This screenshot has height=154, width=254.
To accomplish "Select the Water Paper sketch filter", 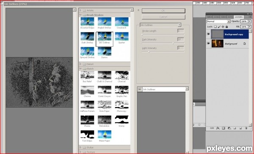I will [105, 135].
